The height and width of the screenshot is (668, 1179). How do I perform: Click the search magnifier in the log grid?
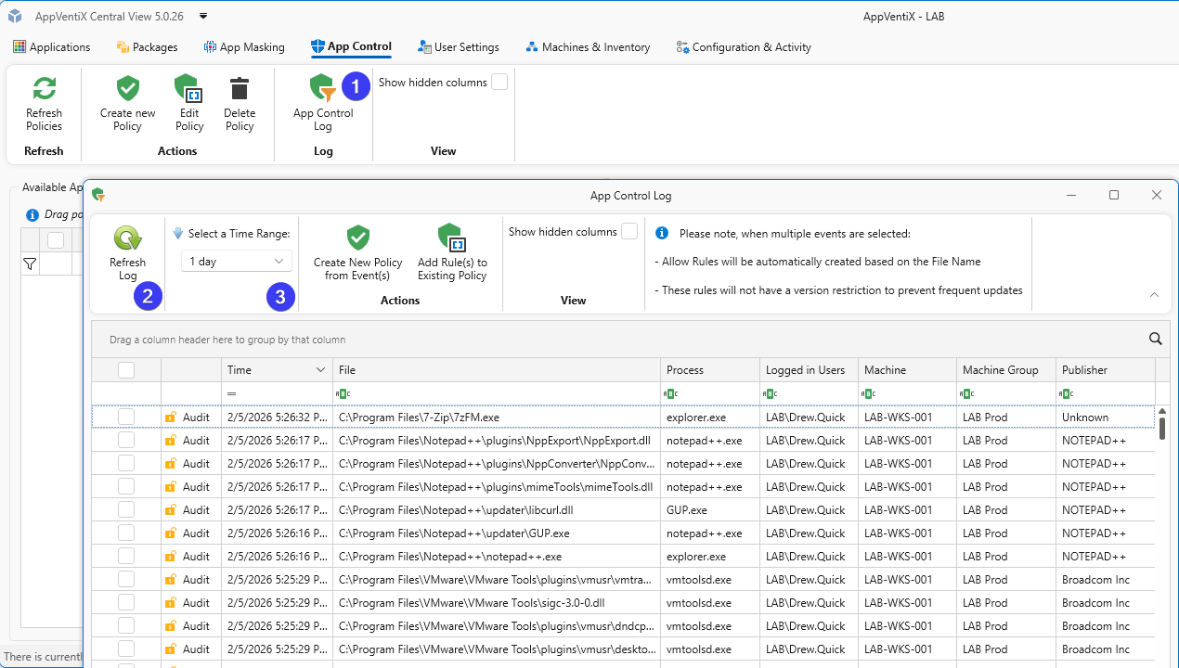(1155, 339)
